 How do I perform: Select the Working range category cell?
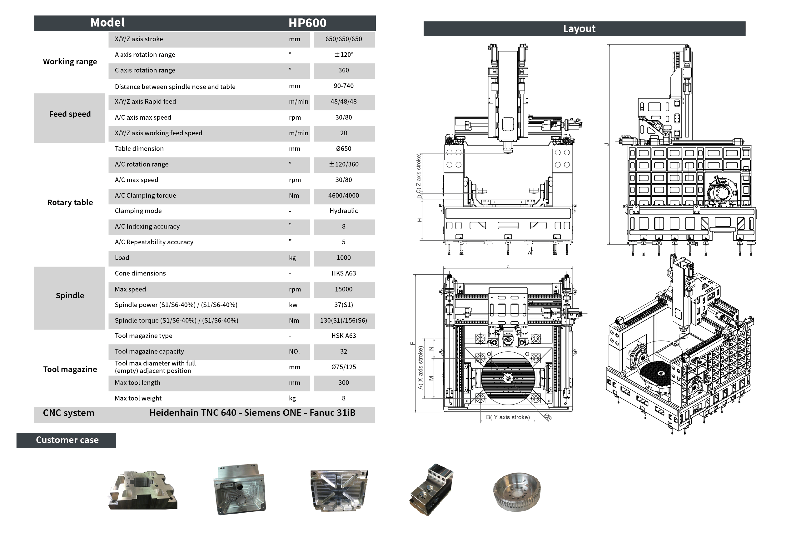click(x=70, y=62)
